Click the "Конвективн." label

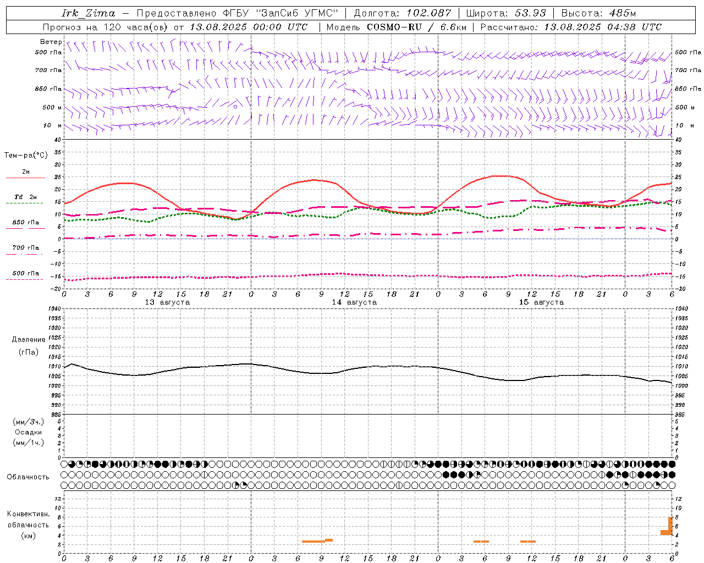click(29, 514)
